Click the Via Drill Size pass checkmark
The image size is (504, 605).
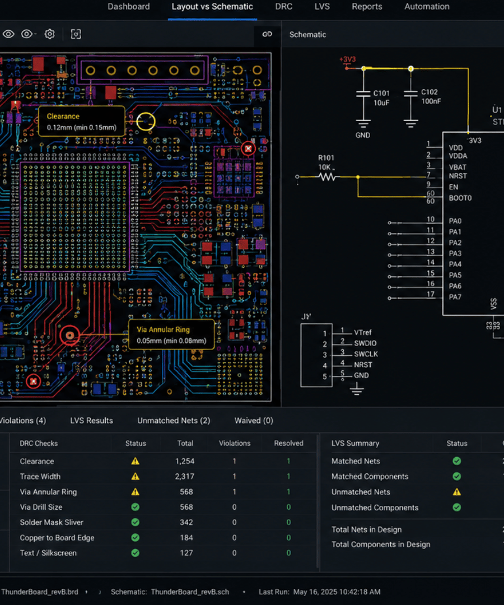(136, 507)
